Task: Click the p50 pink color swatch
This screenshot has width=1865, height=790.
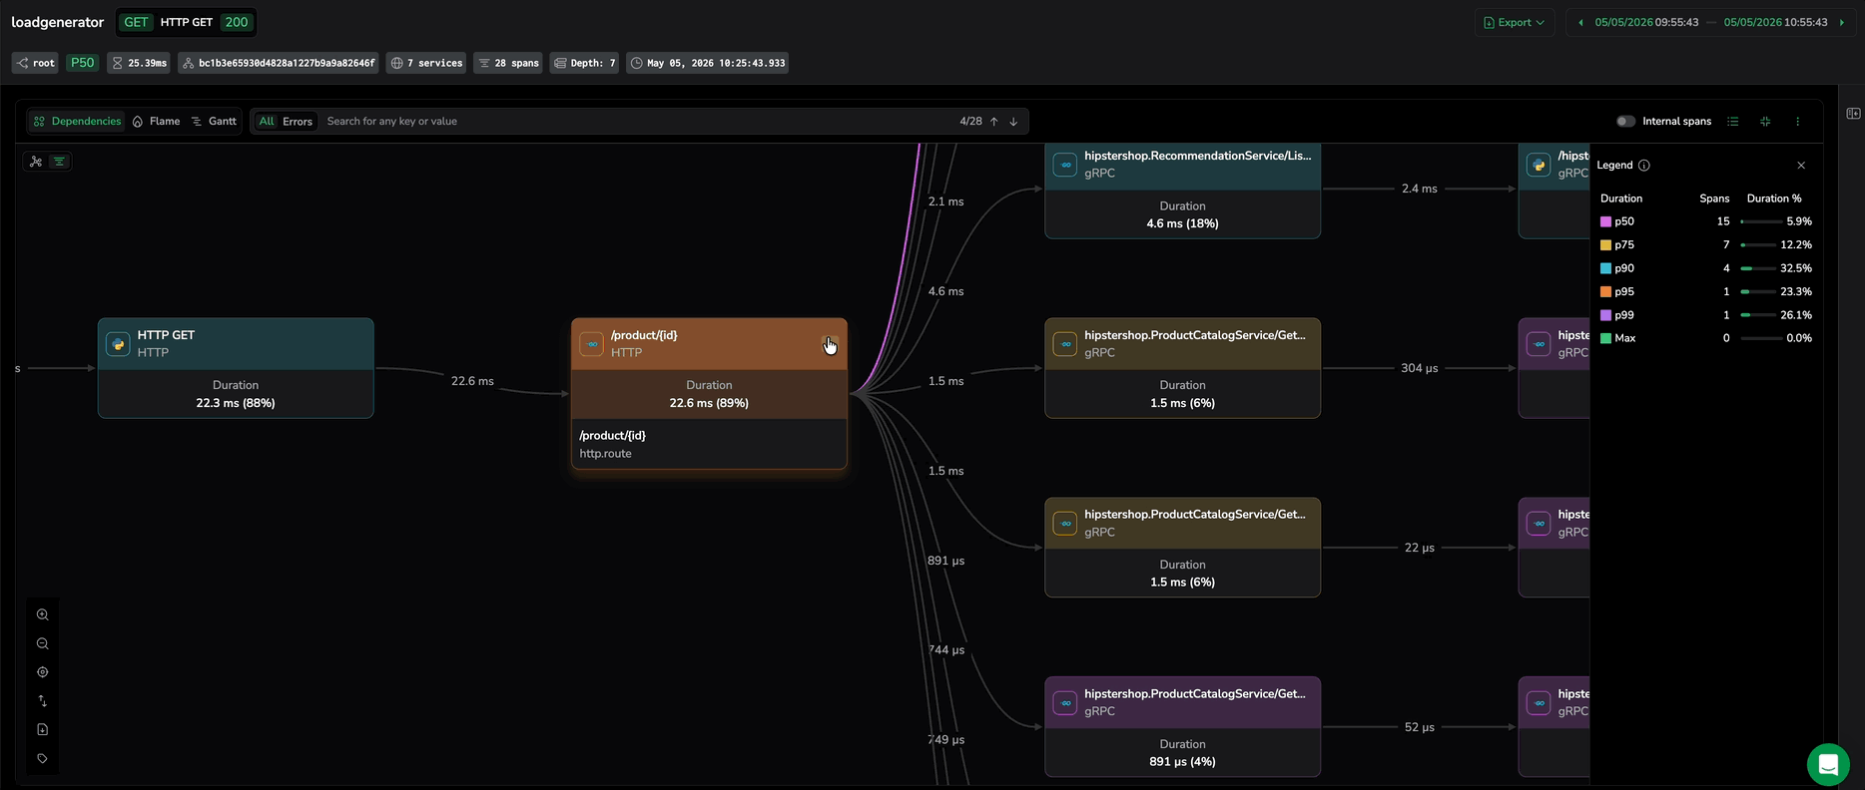Action: [x=1605, y=221]
